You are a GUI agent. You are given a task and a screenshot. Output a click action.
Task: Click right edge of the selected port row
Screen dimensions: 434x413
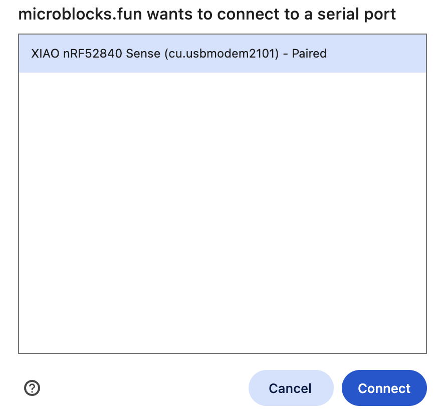click(x=411, y=54)
